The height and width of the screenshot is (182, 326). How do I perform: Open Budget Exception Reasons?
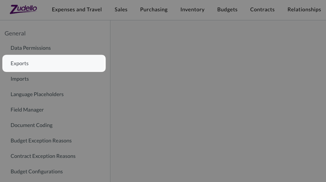click(x=41, y=141)
